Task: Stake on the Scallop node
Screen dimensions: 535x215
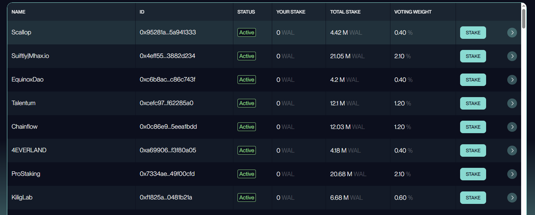Action: point(473,33)
